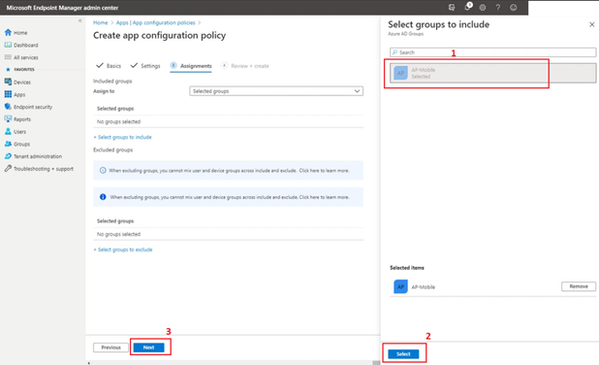Click Select groups to include link
Viewport: 599px width, 365px height.
(x=123, y=137)
